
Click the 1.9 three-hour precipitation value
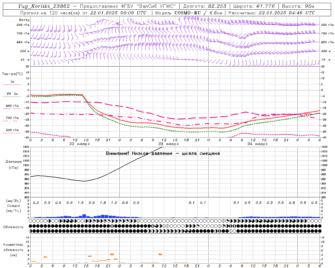tap(103, 203)
